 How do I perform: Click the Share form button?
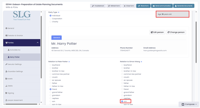point(143,6)
